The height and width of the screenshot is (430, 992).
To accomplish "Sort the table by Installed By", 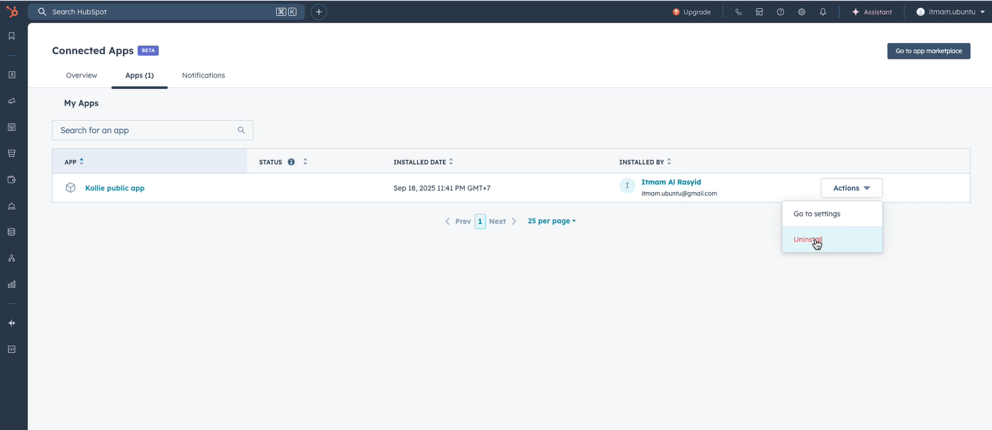I will tap(669, 161).
